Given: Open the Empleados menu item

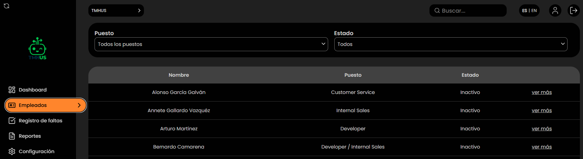Looking at the screenshot, I should 33,105.
